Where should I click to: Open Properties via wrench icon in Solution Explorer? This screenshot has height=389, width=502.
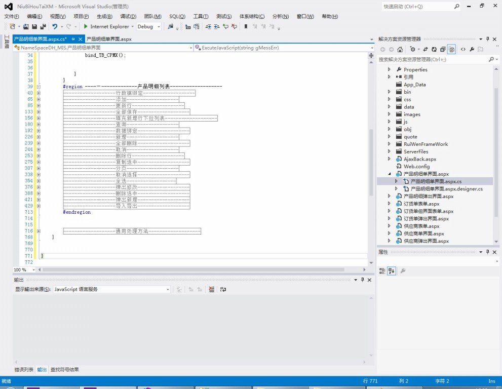pyautogui.click(x=472, y=49)
